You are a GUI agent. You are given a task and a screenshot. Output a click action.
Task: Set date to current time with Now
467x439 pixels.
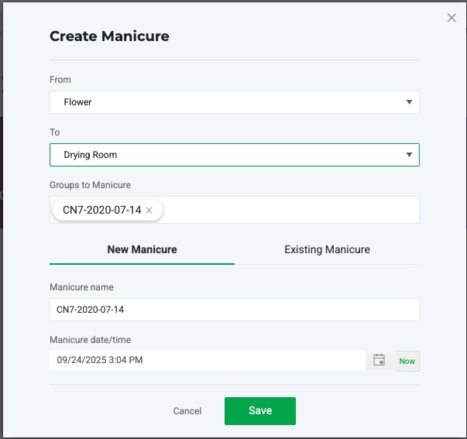pos(407,361)
